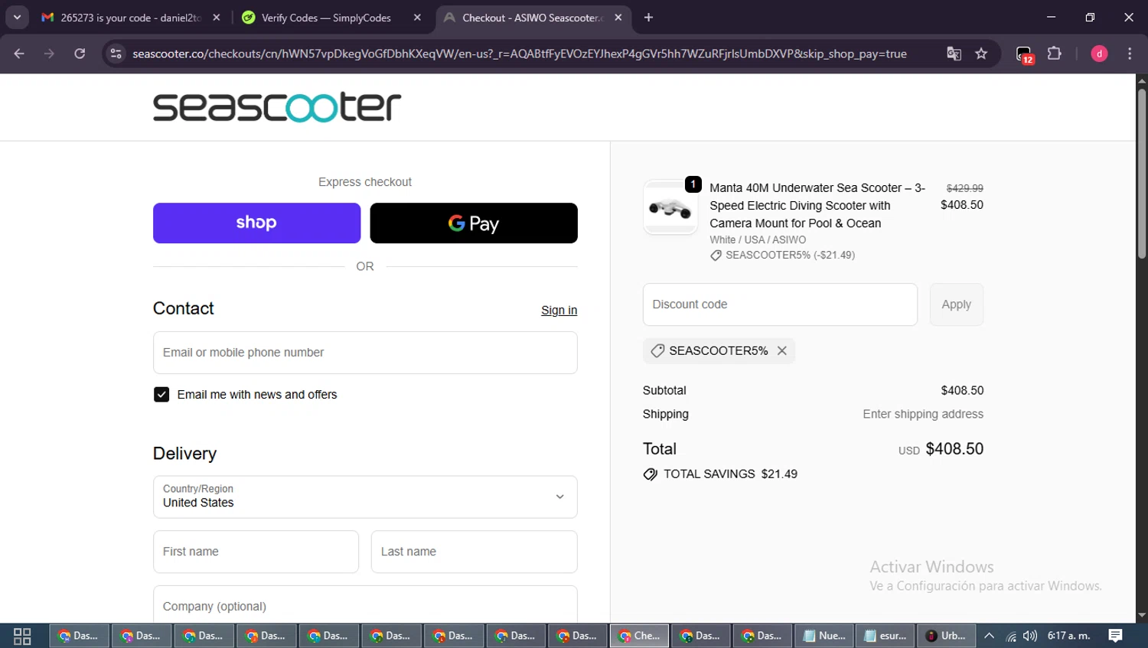
Task: Go back to the previous page
Action: coord(19,54)
